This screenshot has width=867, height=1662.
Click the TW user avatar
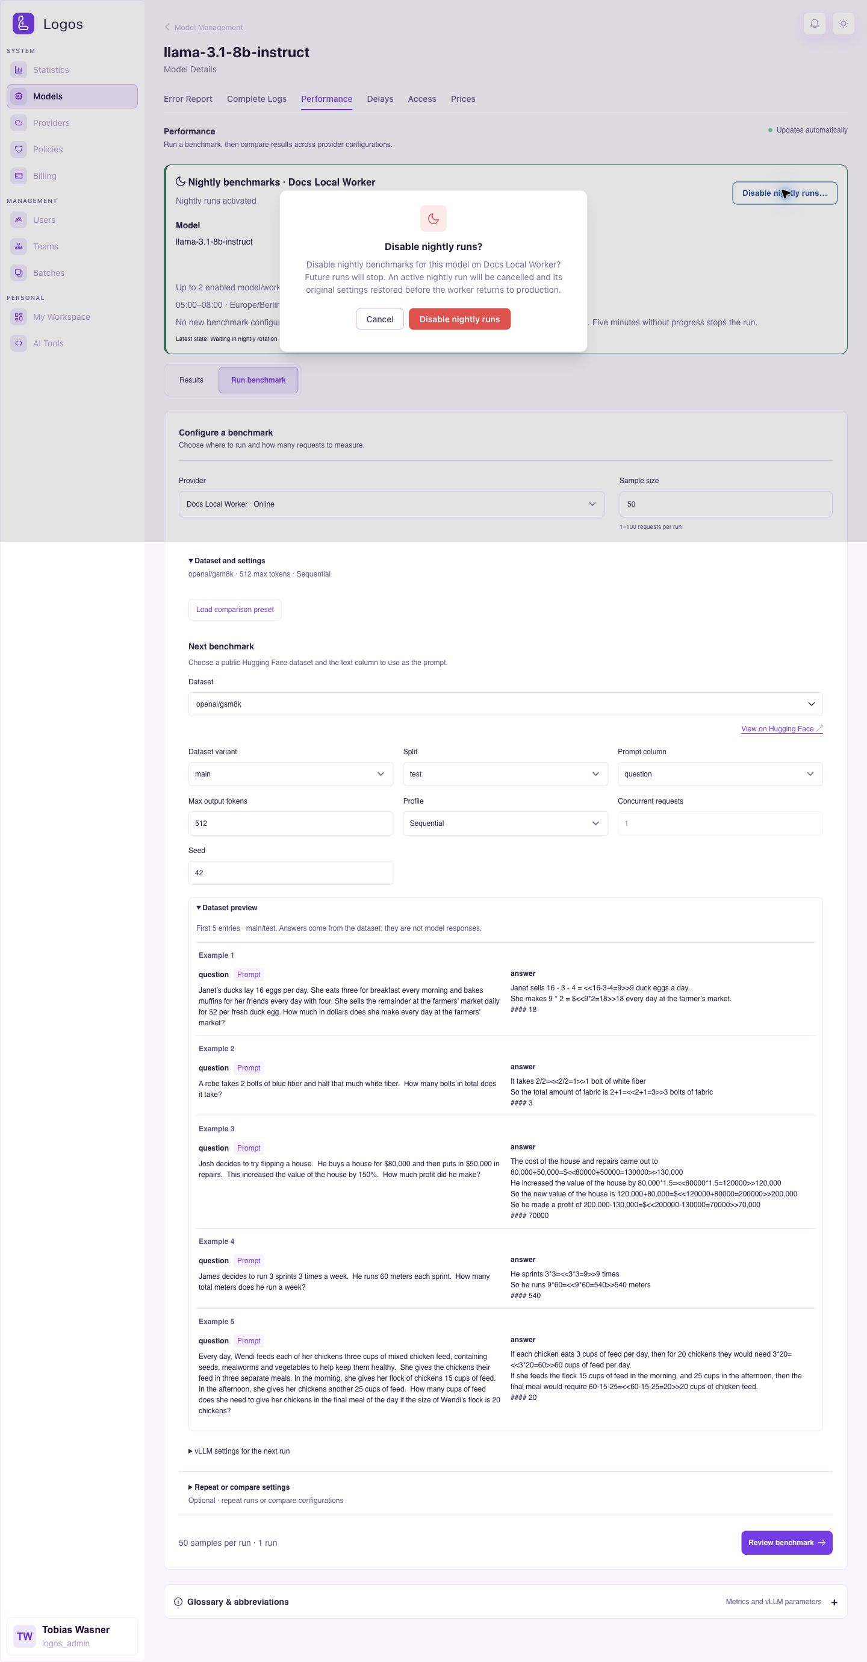click(25, 1635)
